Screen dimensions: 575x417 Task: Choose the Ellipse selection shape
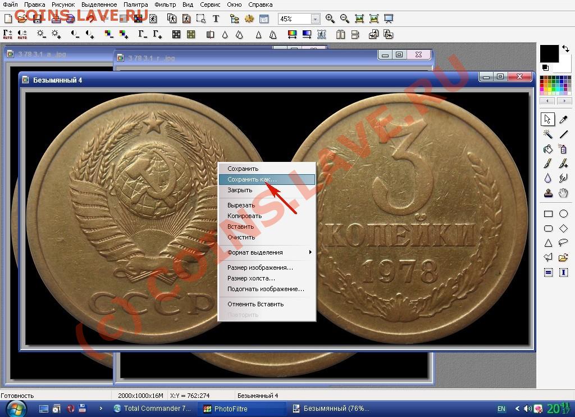click(x=563, y=214)
